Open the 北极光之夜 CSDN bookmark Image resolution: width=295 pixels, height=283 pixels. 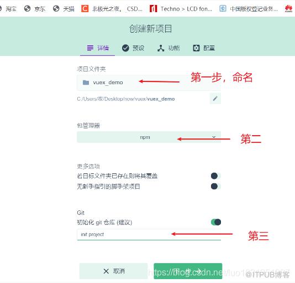[x=112, y=9]
